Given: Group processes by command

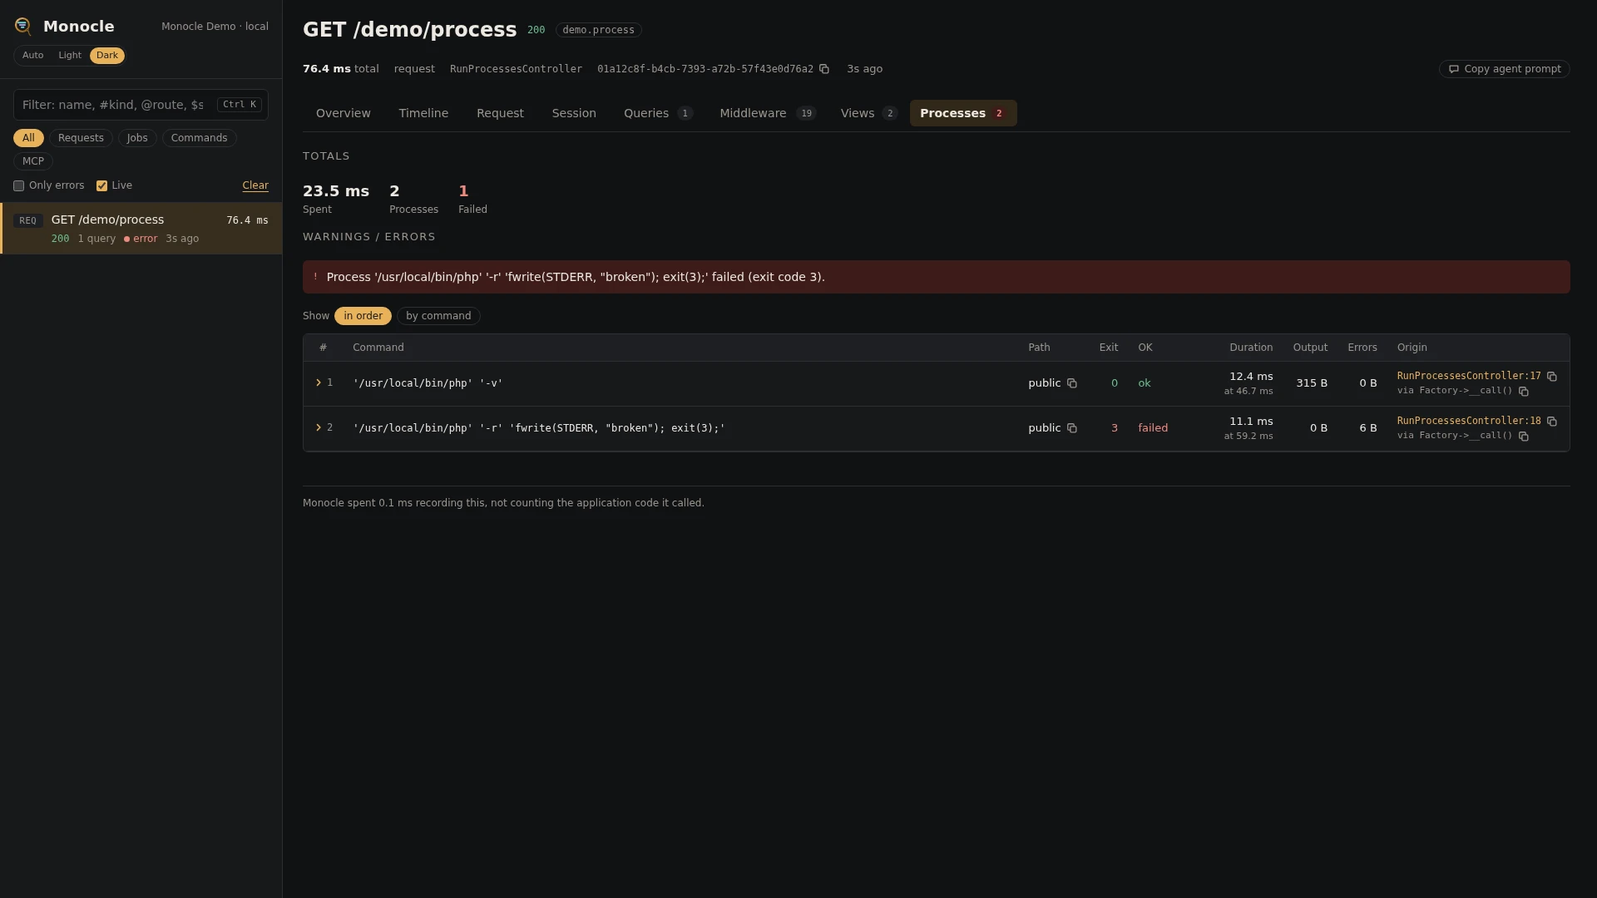Looking at the screenshot, I should click(x=438, y=316).
